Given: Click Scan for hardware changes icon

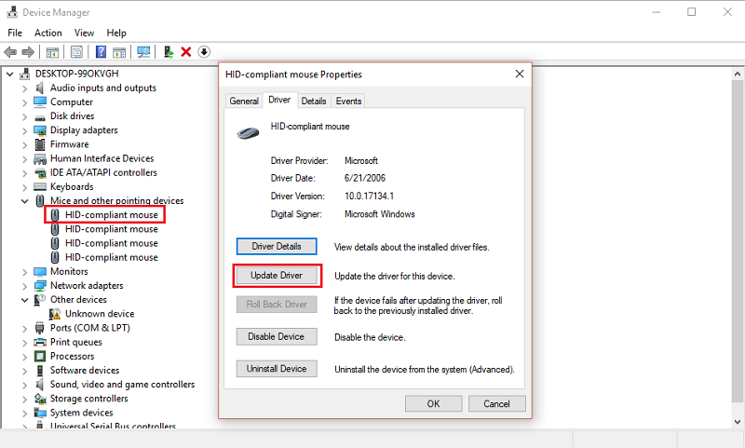Looking at the screenshot, I should 143,52.
